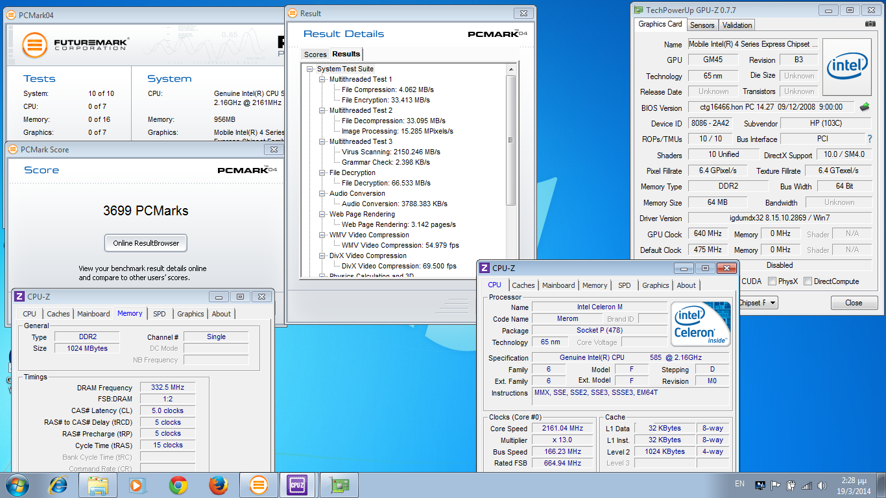The width and height of the screenshot is (886, 498).
Task: Click the PCMark Score window title icon
Action: tap(14, 149)
